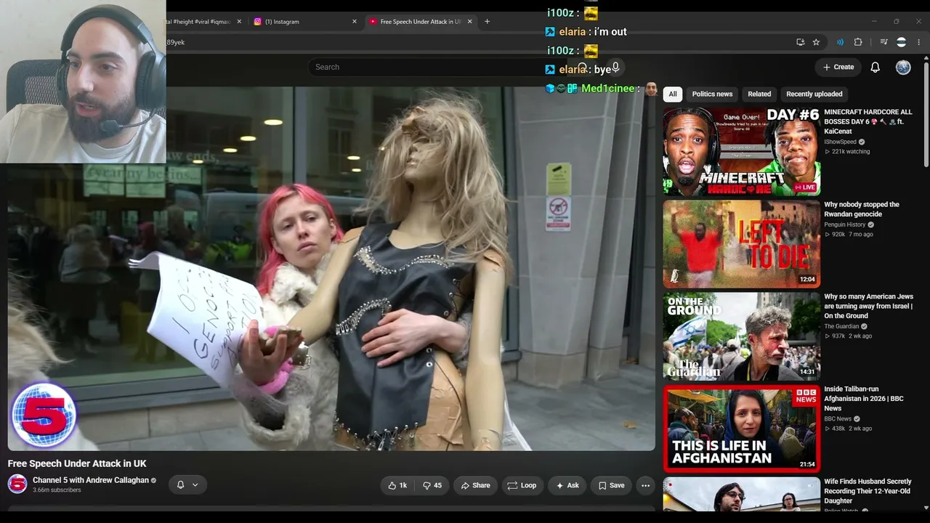Close the Instagram tab
Viewport: 930px width, 523px height.
click(355, 22)
